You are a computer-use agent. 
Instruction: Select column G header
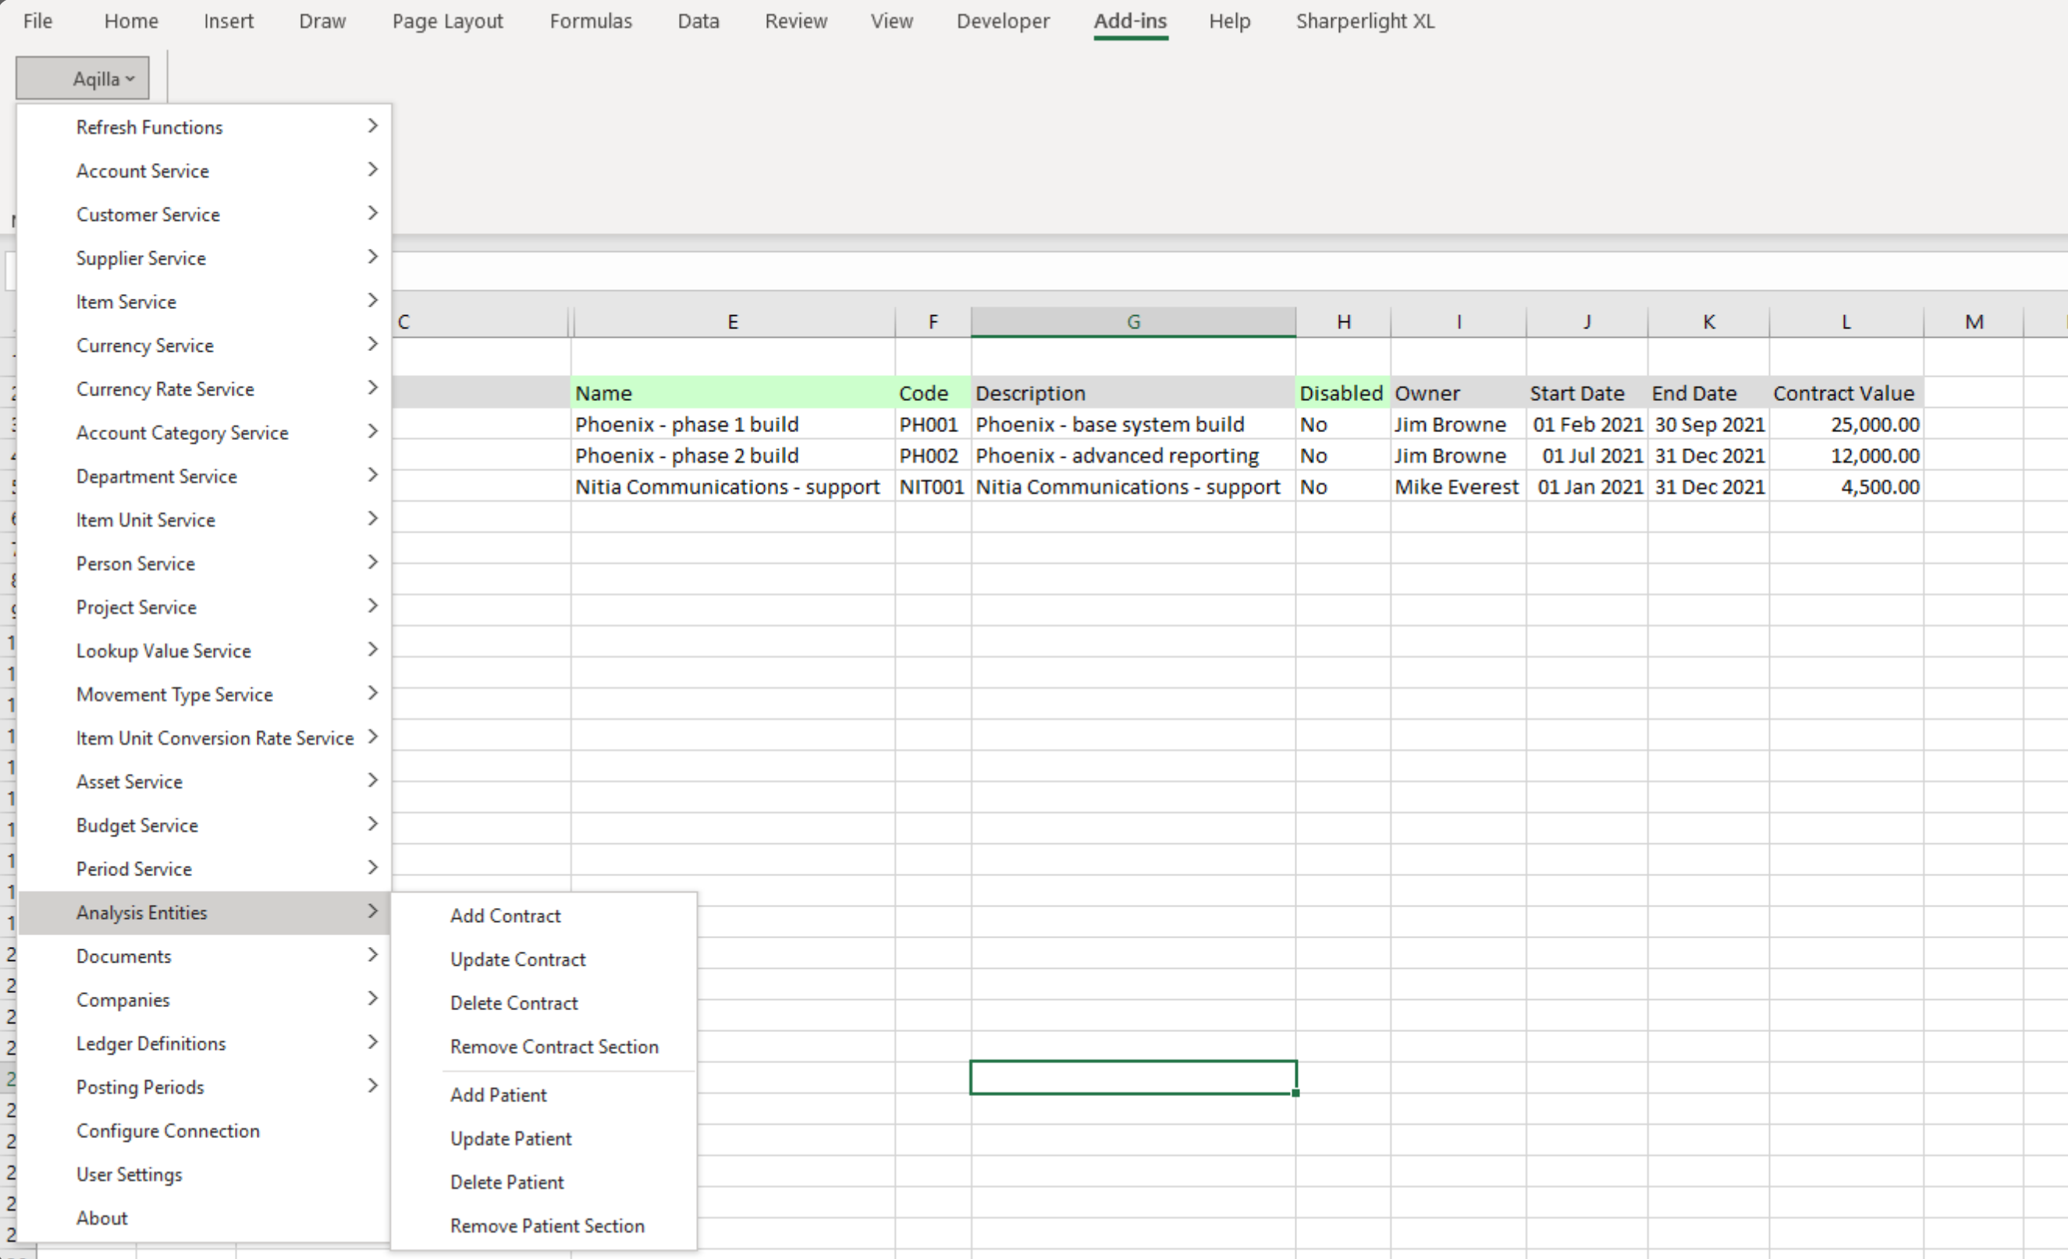click(1132, 321)
